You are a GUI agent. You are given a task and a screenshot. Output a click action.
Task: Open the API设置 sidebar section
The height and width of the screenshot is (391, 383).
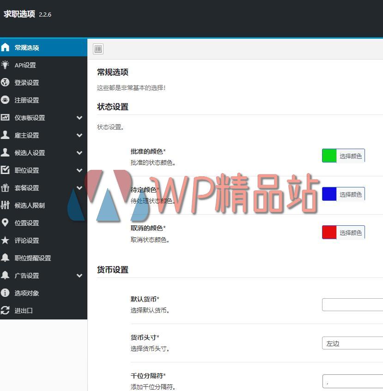click(x=25, y=65)
